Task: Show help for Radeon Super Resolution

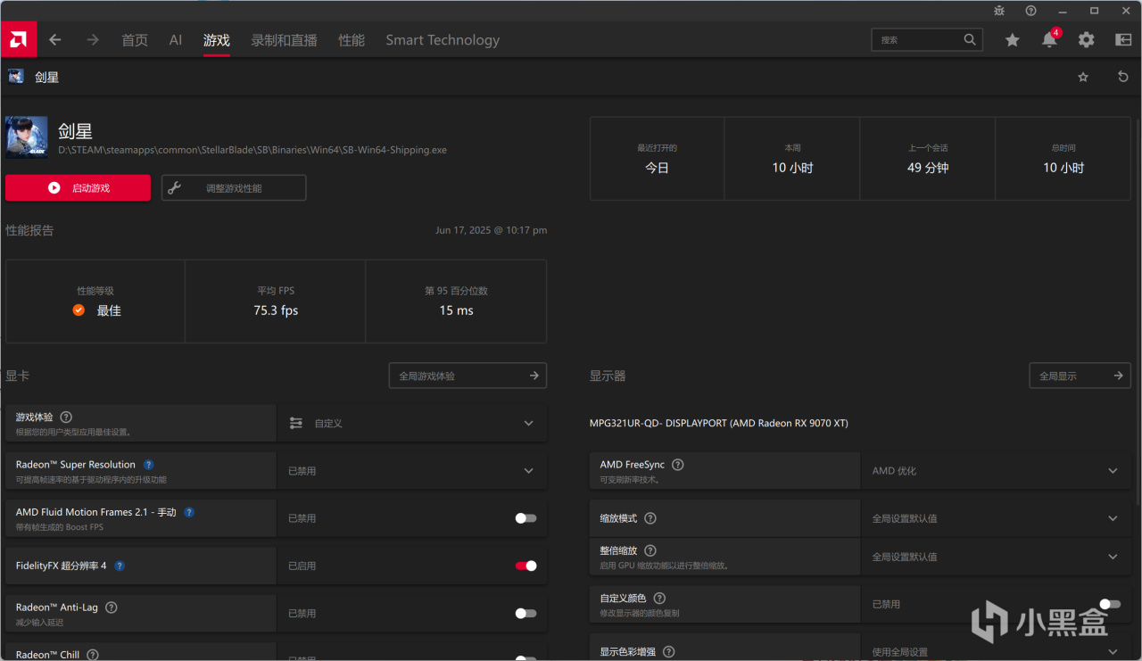Action: pos(149,465)
